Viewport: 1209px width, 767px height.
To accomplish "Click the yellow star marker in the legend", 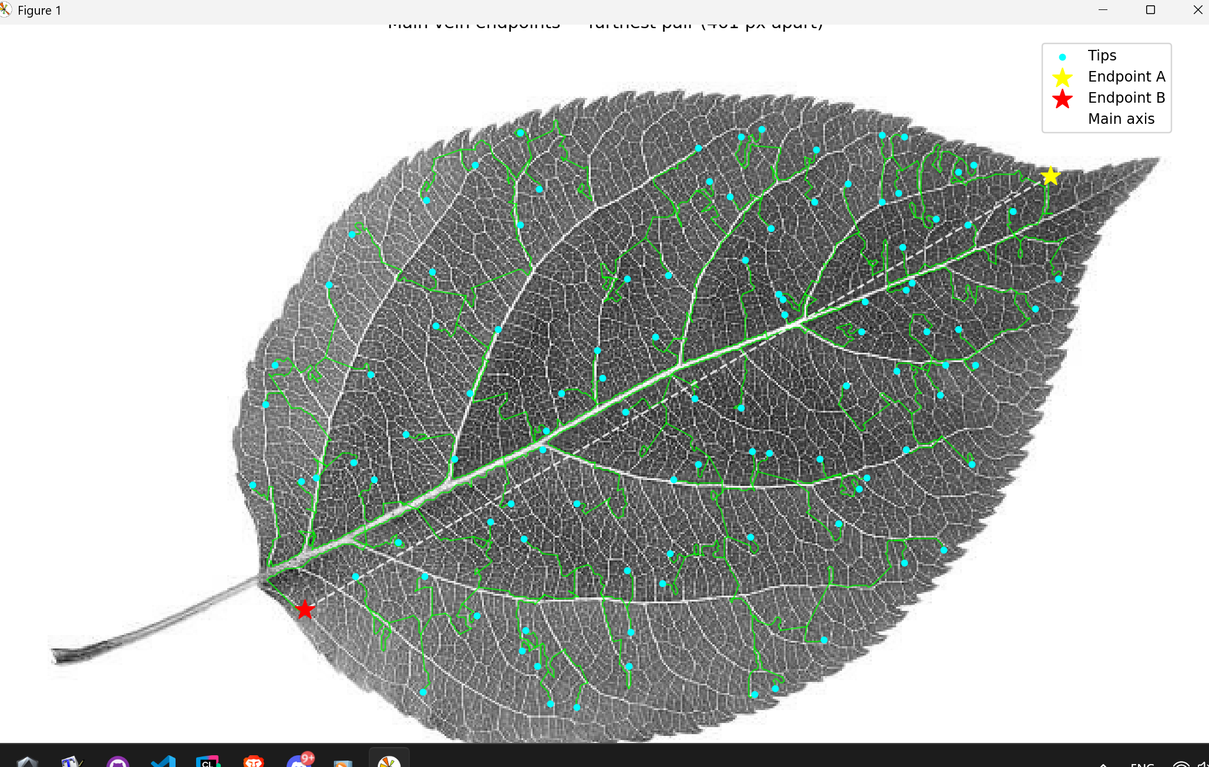I will (x=1062, y=77).
